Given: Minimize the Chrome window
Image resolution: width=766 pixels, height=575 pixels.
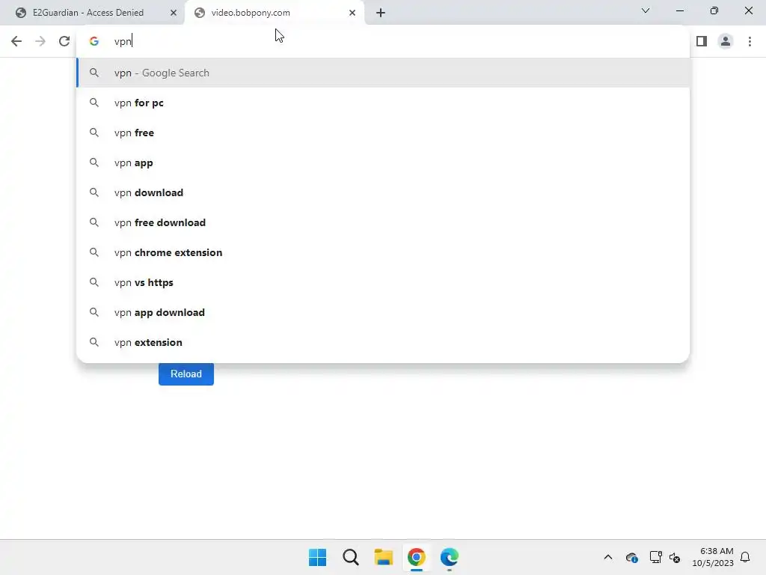Looking at the screenshot, I should point(680,10).
